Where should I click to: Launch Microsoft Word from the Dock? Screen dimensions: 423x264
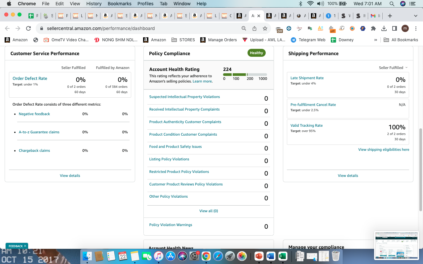coord(271,256)
